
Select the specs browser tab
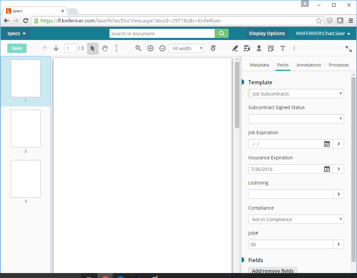click(34, 11)
